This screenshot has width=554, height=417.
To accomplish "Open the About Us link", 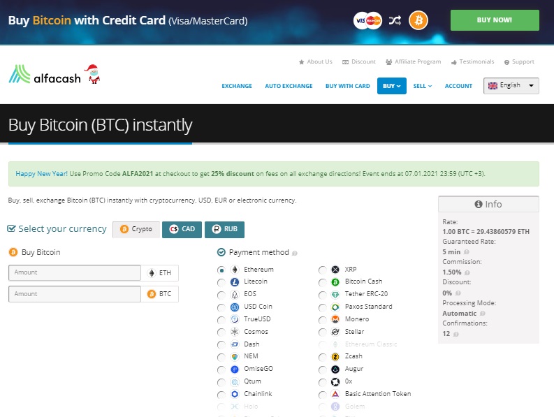I will point(316,62).
